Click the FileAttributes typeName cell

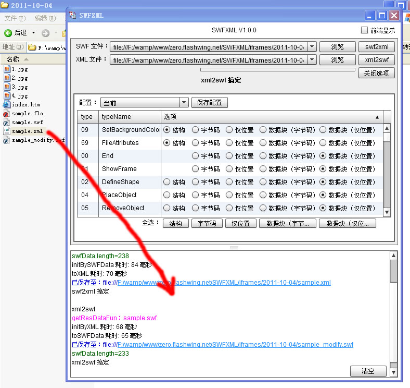[x=130, y=143]
